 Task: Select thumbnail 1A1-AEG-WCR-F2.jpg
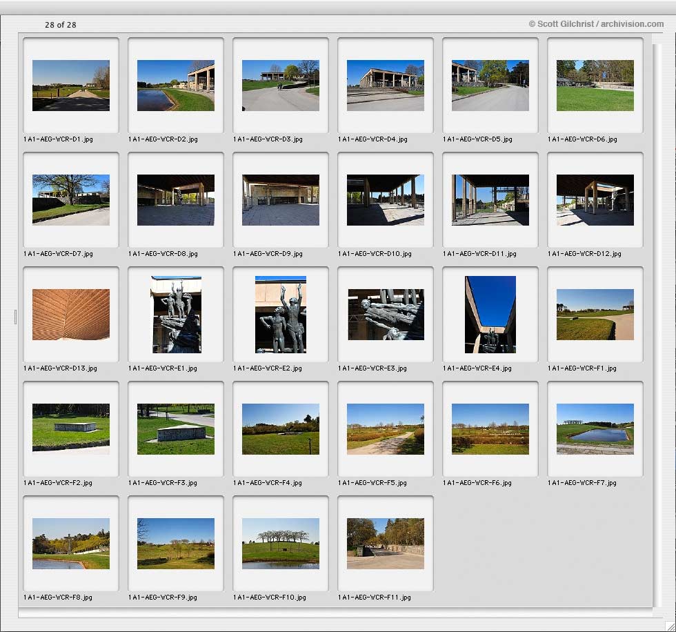[70, 429]
